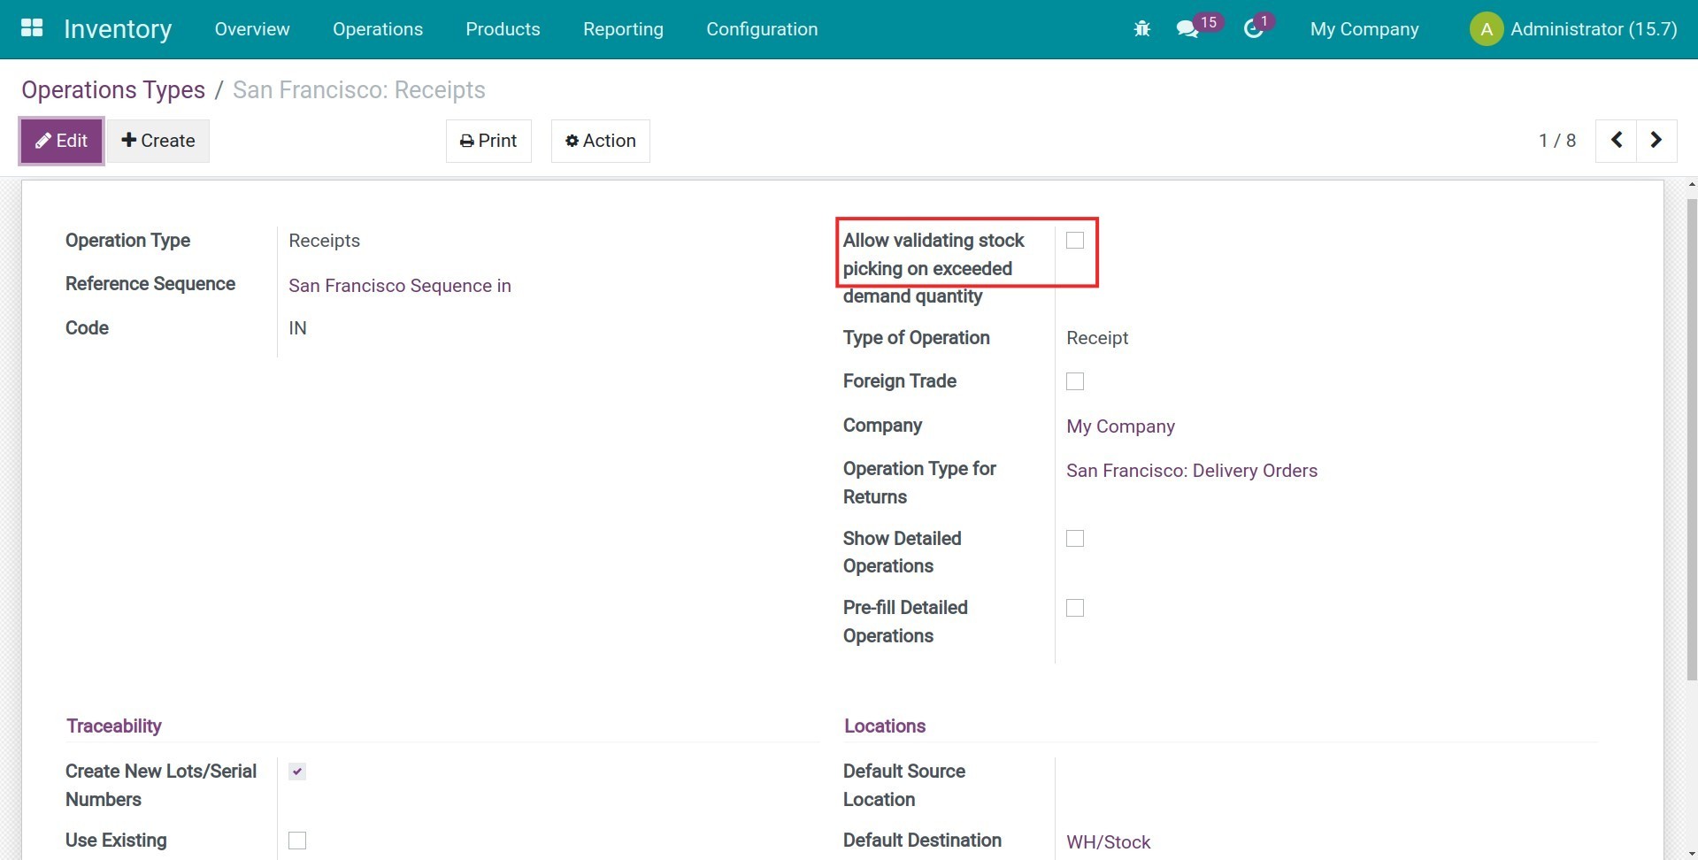1698x860 pixels.
Task: Click the debug bug icon
Action: pyautogui.click(x=1141, y=29)
